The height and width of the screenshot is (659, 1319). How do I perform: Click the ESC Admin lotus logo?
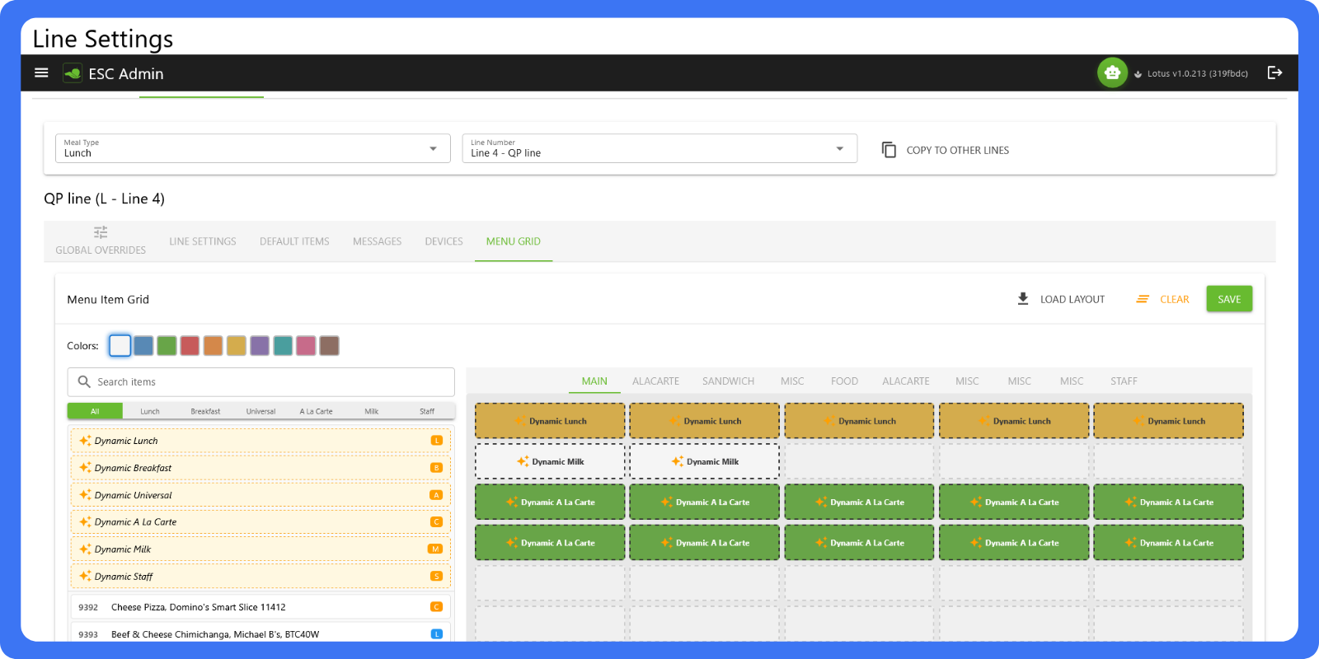(x=73, y=73)
